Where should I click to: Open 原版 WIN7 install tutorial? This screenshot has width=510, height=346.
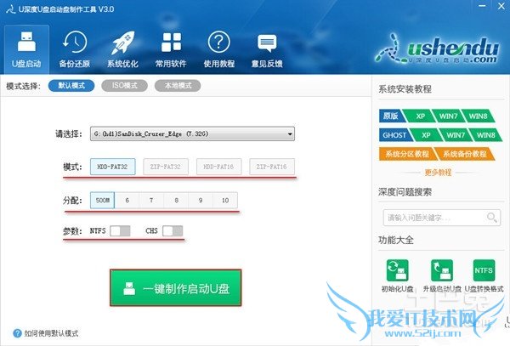[x=448, y=116]
